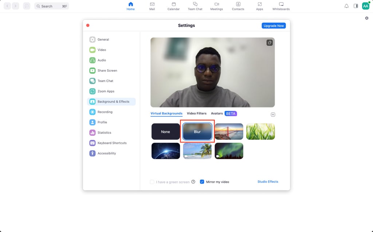Select Audio in settings sidebar
The image size is (373, 232).
[111, 60]
